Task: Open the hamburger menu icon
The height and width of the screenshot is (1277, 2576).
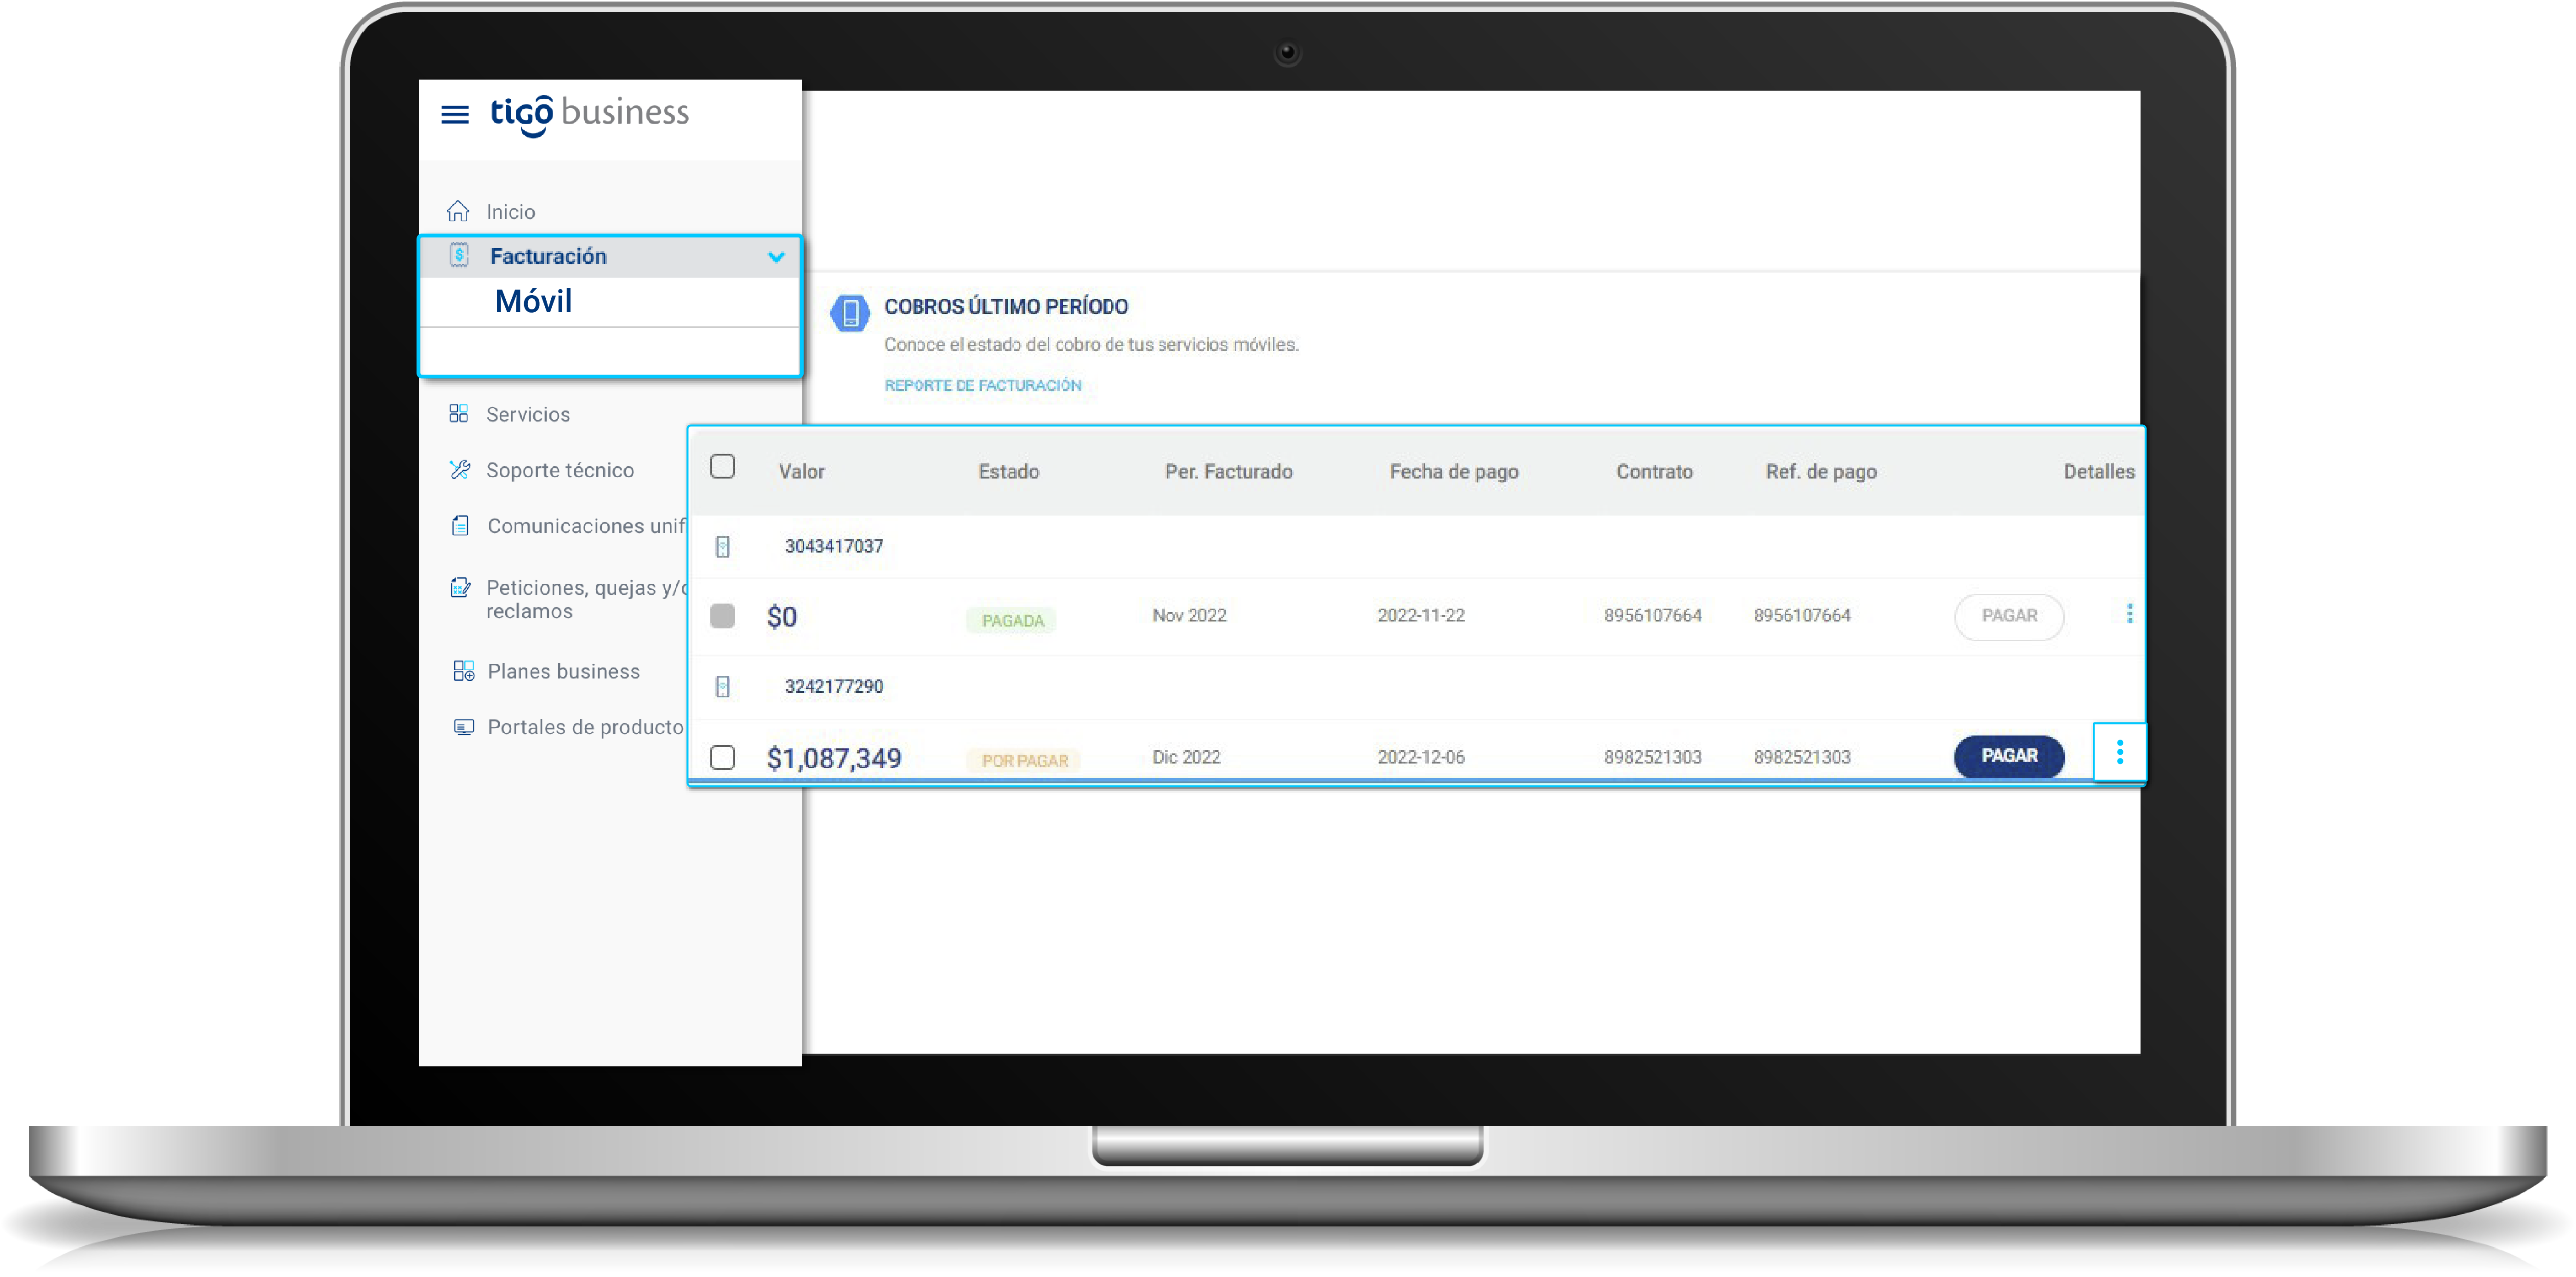Action: tap(455, 114)
